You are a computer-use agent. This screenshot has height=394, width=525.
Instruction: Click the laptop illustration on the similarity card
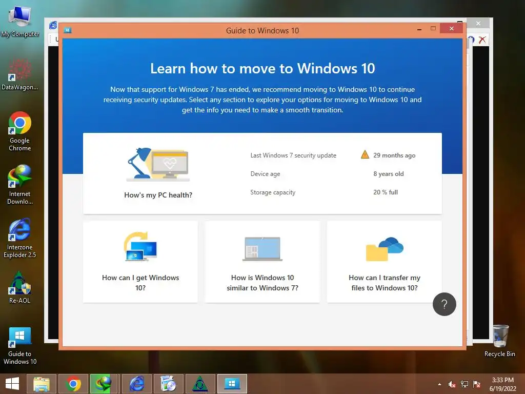point(262,249)
